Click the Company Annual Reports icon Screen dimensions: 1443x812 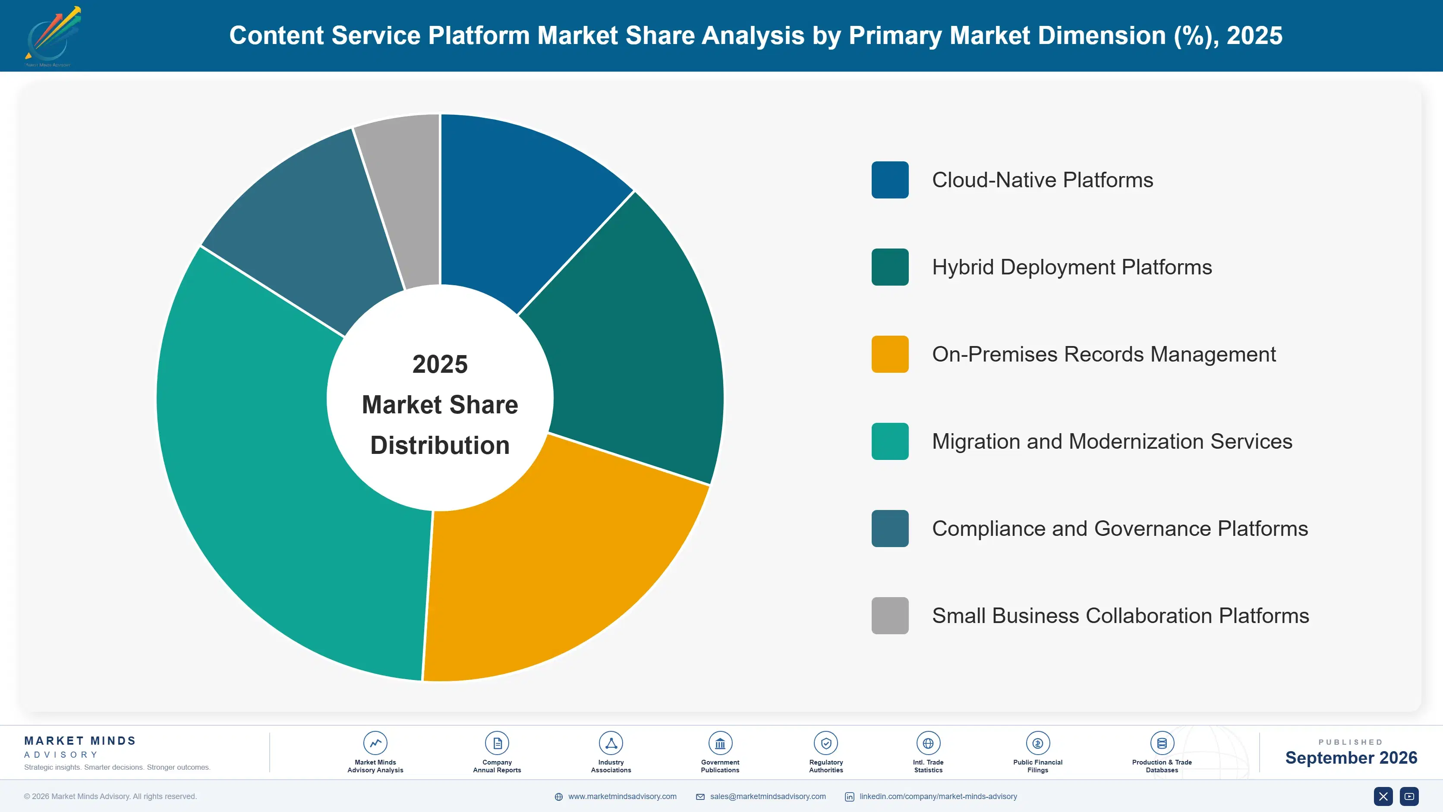point(497,743)
